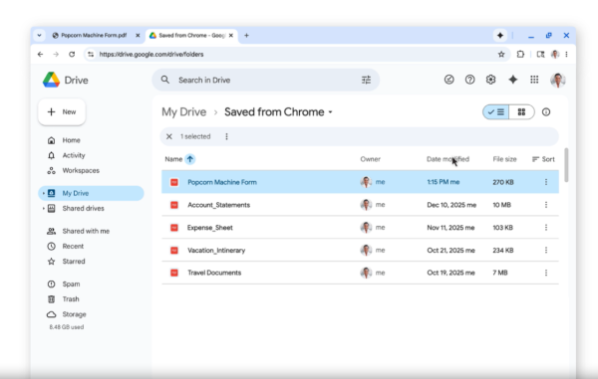Open the Sort options
598x379 pixels.
[x=543, y=159]
